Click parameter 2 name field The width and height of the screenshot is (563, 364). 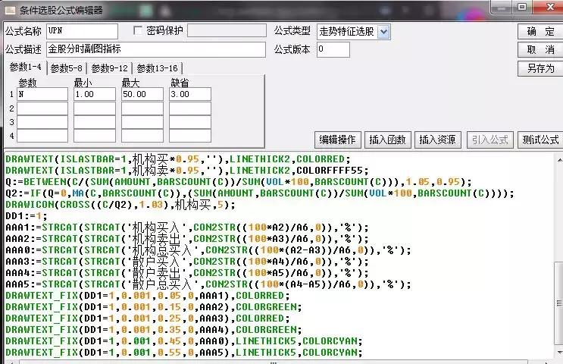point(42,108)
